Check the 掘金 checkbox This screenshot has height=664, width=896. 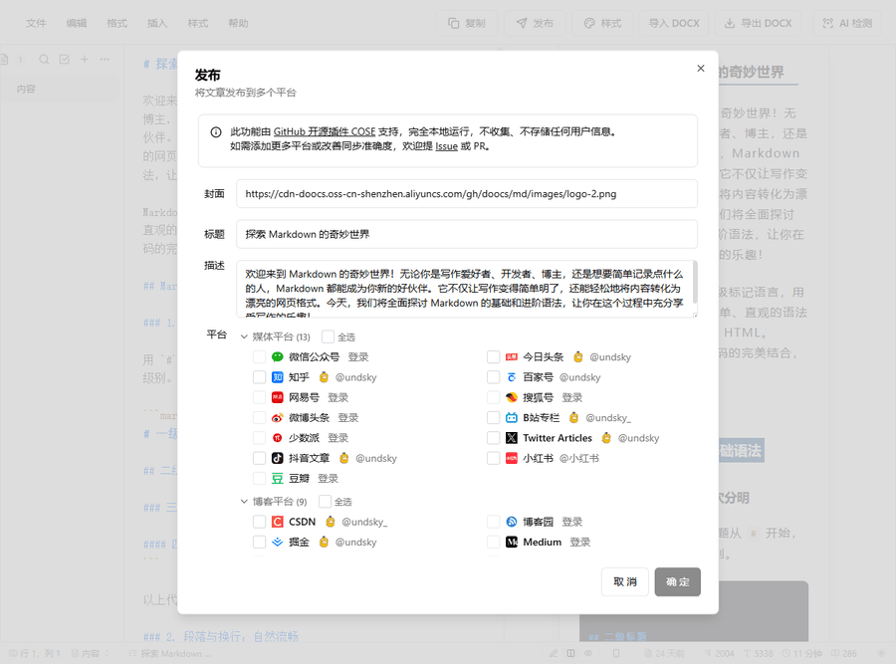click(259, 542)
